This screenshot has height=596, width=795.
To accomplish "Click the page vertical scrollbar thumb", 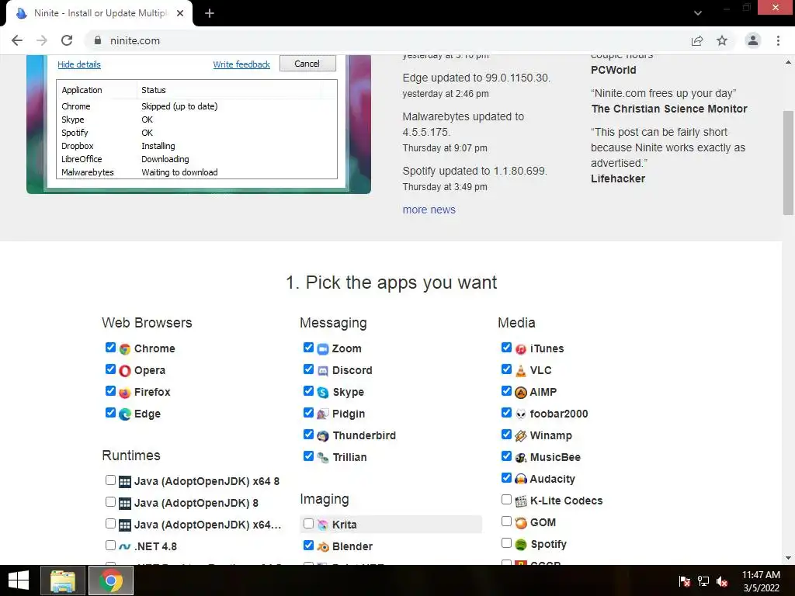I will click(x=788, y=162).
